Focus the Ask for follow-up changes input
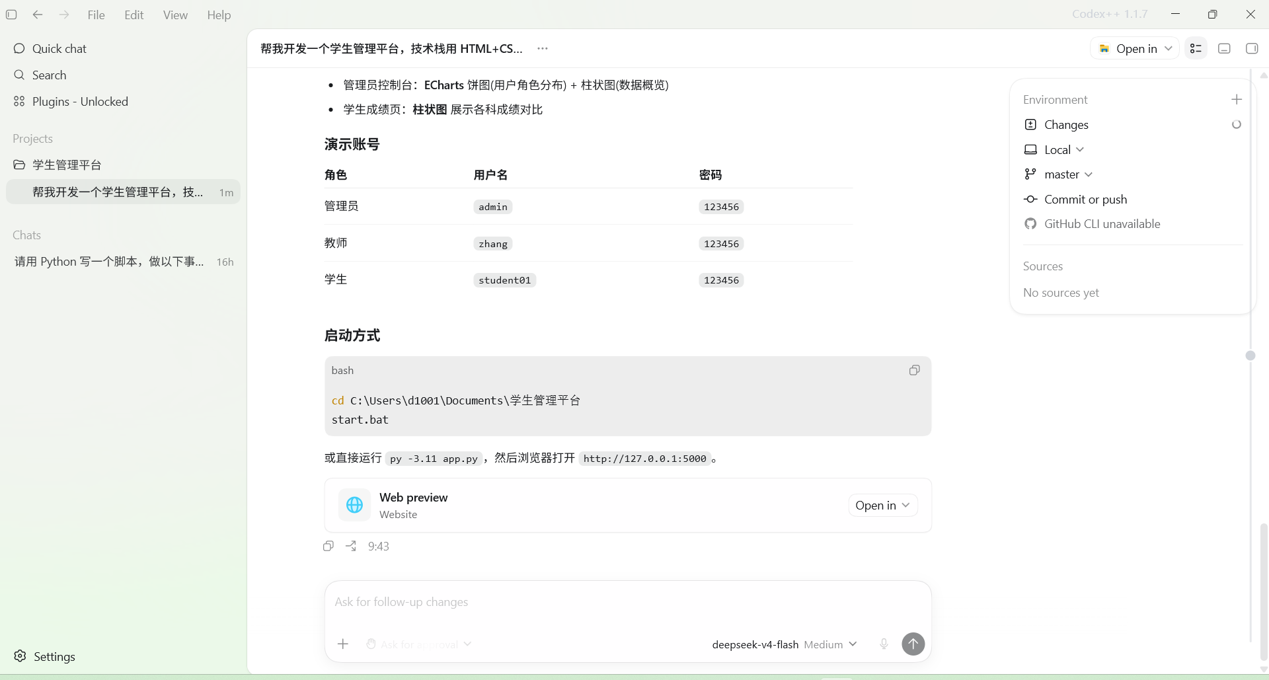 [x=628, y=602]
